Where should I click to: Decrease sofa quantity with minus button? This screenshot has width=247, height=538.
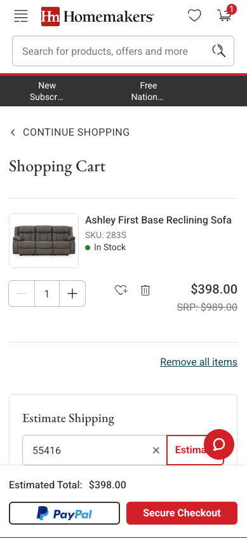(22, 294)
